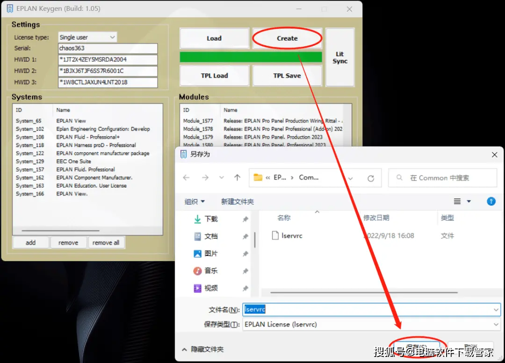The image size is (505, 363).
Task: Collapse folders with 隐藏文件夹
Action: pyautogui.click(x=203, y=349)
